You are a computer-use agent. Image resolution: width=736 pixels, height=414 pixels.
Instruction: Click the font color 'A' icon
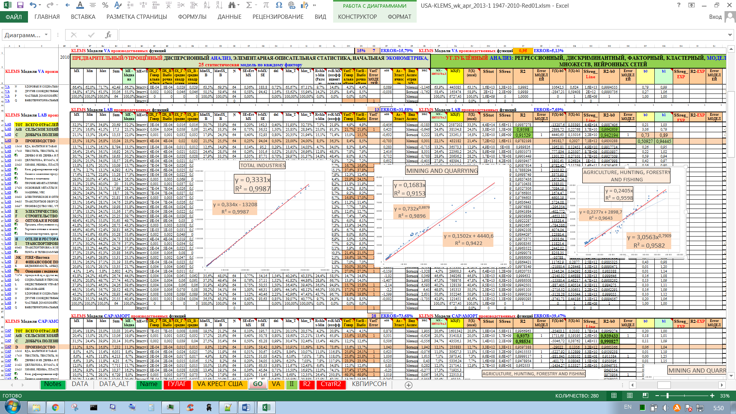(80, 5)
